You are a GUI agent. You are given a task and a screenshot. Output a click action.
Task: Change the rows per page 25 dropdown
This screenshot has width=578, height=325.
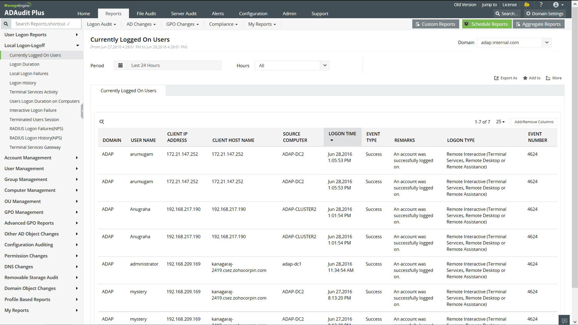500,122
